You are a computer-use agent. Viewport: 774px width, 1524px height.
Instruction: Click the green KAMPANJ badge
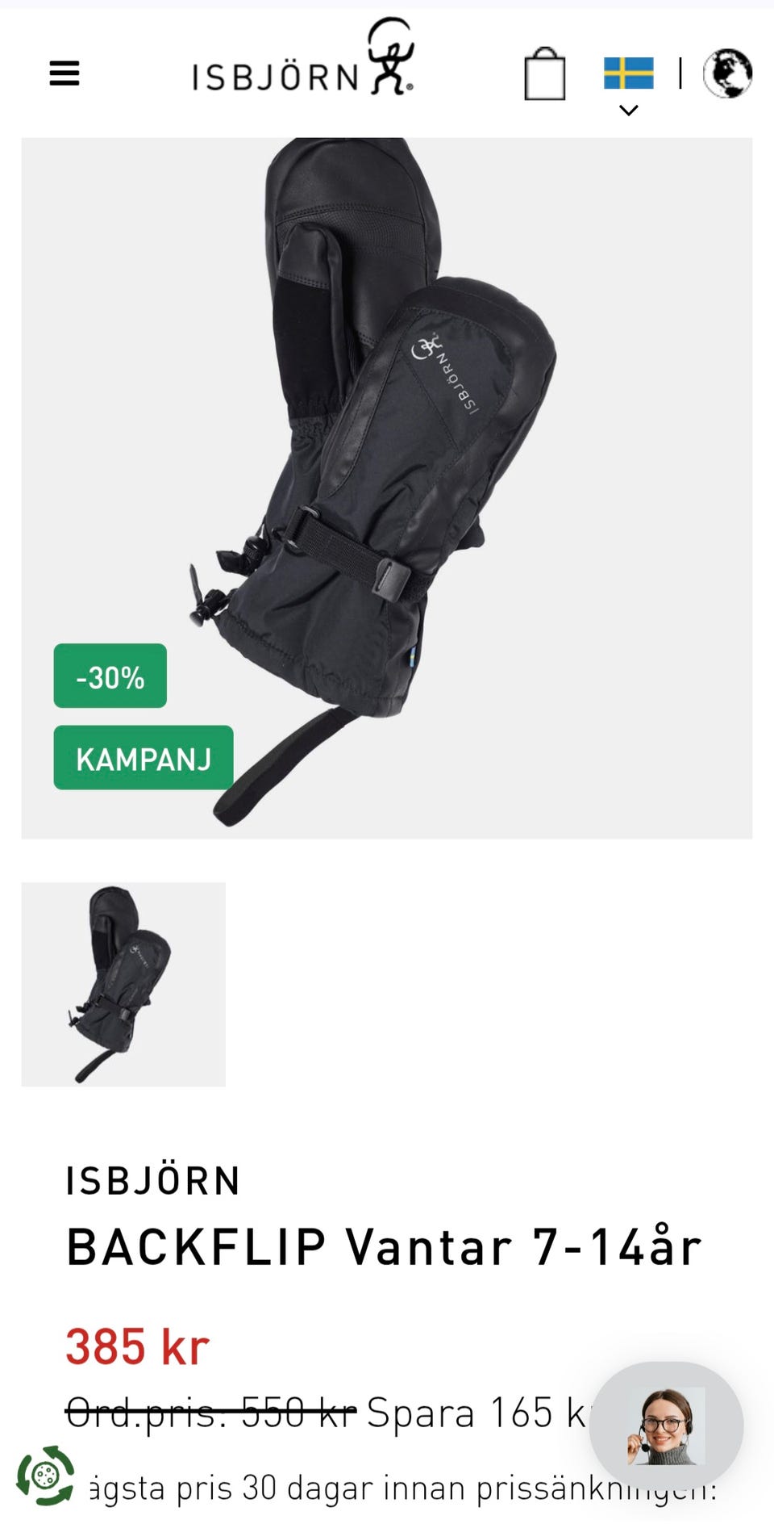tap(144, 757)
